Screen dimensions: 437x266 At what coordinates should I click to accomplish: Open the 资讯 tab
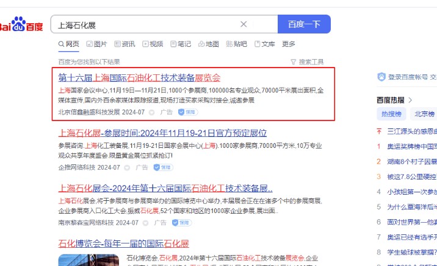coord(125,44)
